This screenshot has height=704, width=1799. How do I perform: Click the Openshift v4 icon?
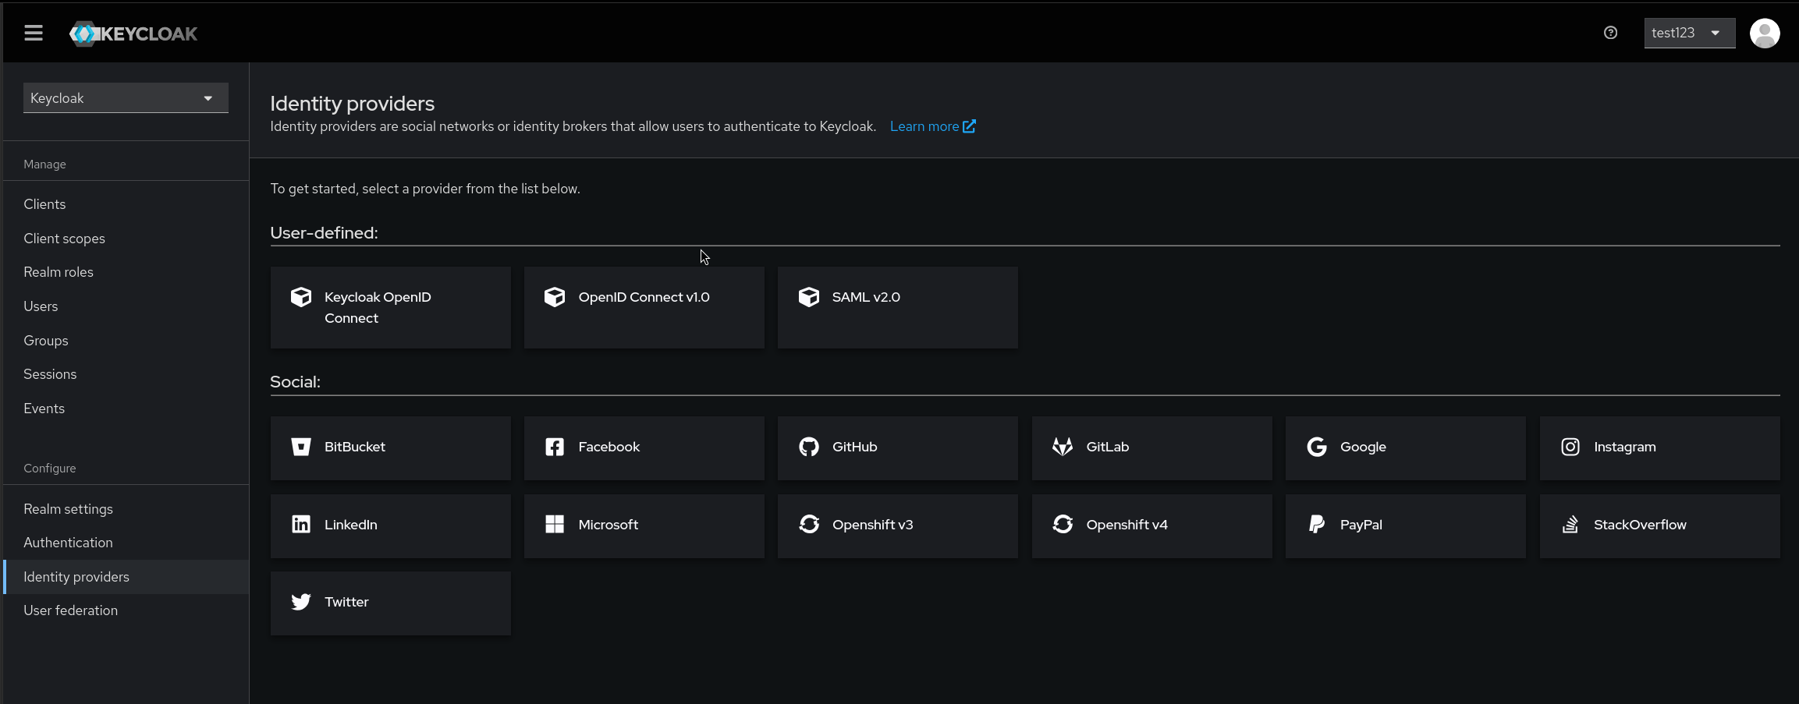coord(1063,524)
